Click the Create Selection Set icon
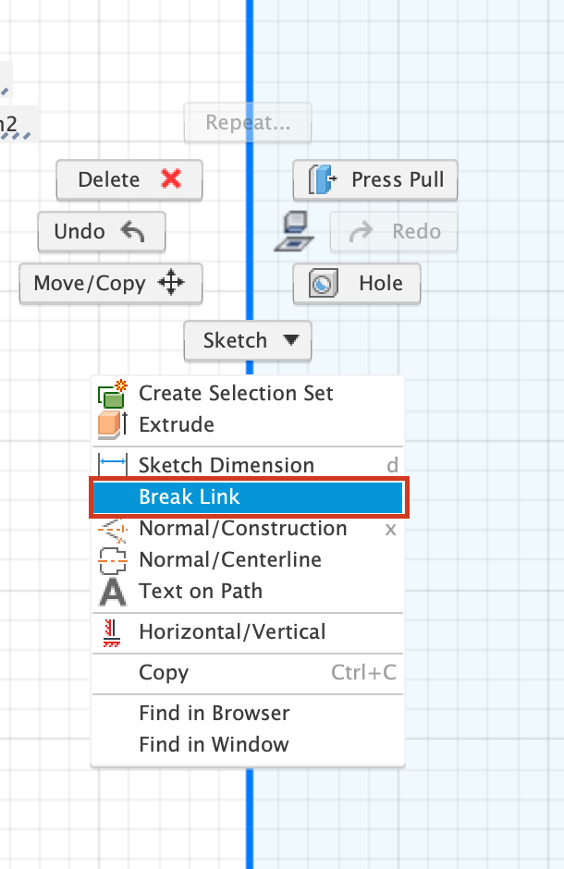Viewport: 564px width, 869px height. pos(110,393)
